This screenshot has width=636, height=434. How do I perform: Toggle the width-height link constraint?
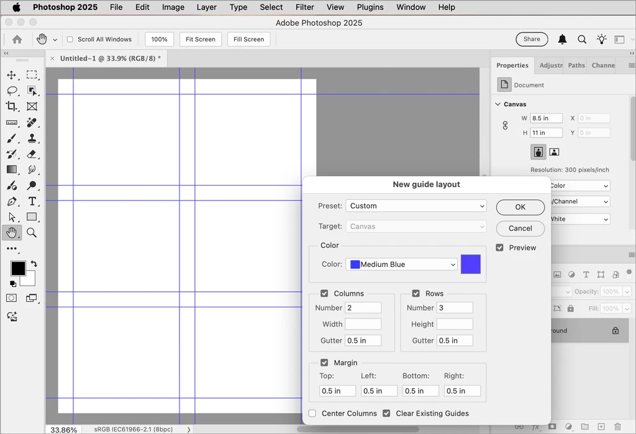505,125
